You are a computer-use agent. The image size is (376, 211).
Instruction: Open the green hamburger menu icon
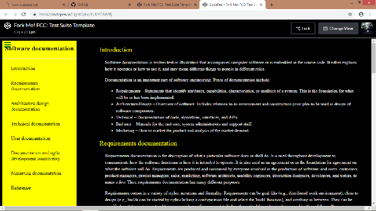(x=8, y=45)
